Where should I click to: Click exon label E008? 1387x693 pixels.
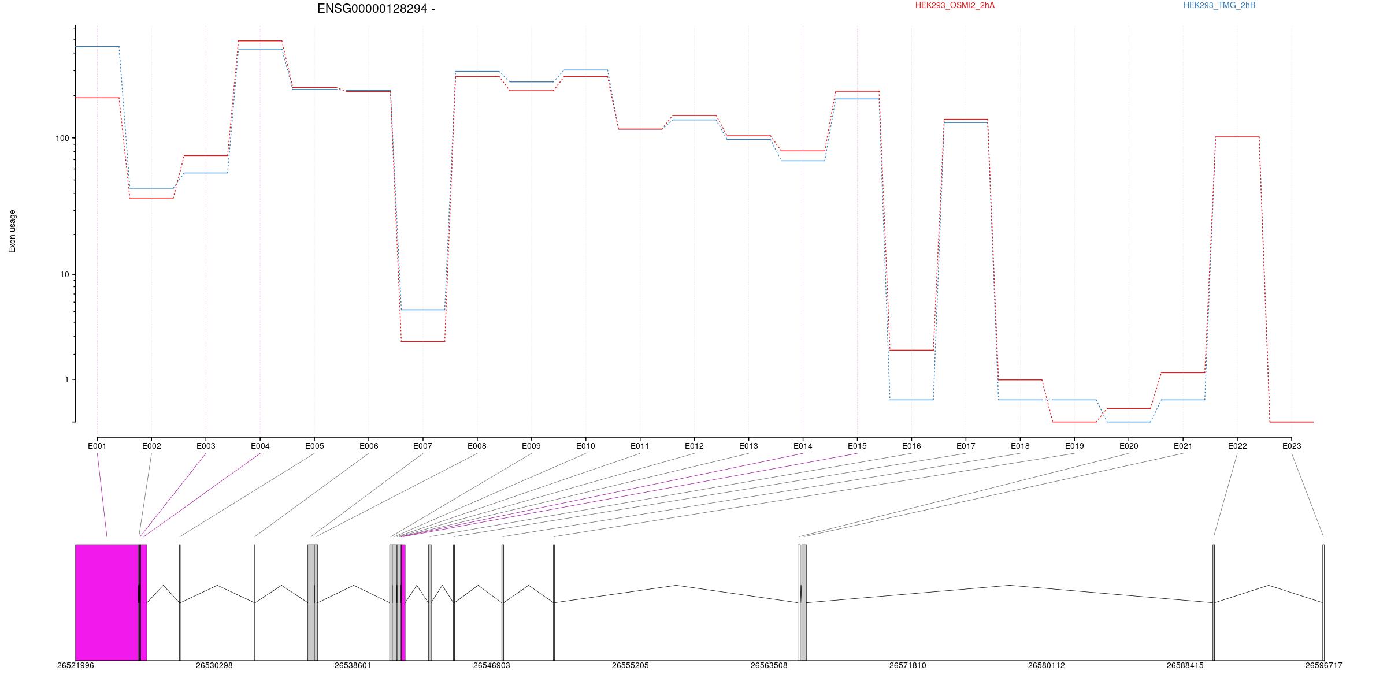(x=477, y=446)
